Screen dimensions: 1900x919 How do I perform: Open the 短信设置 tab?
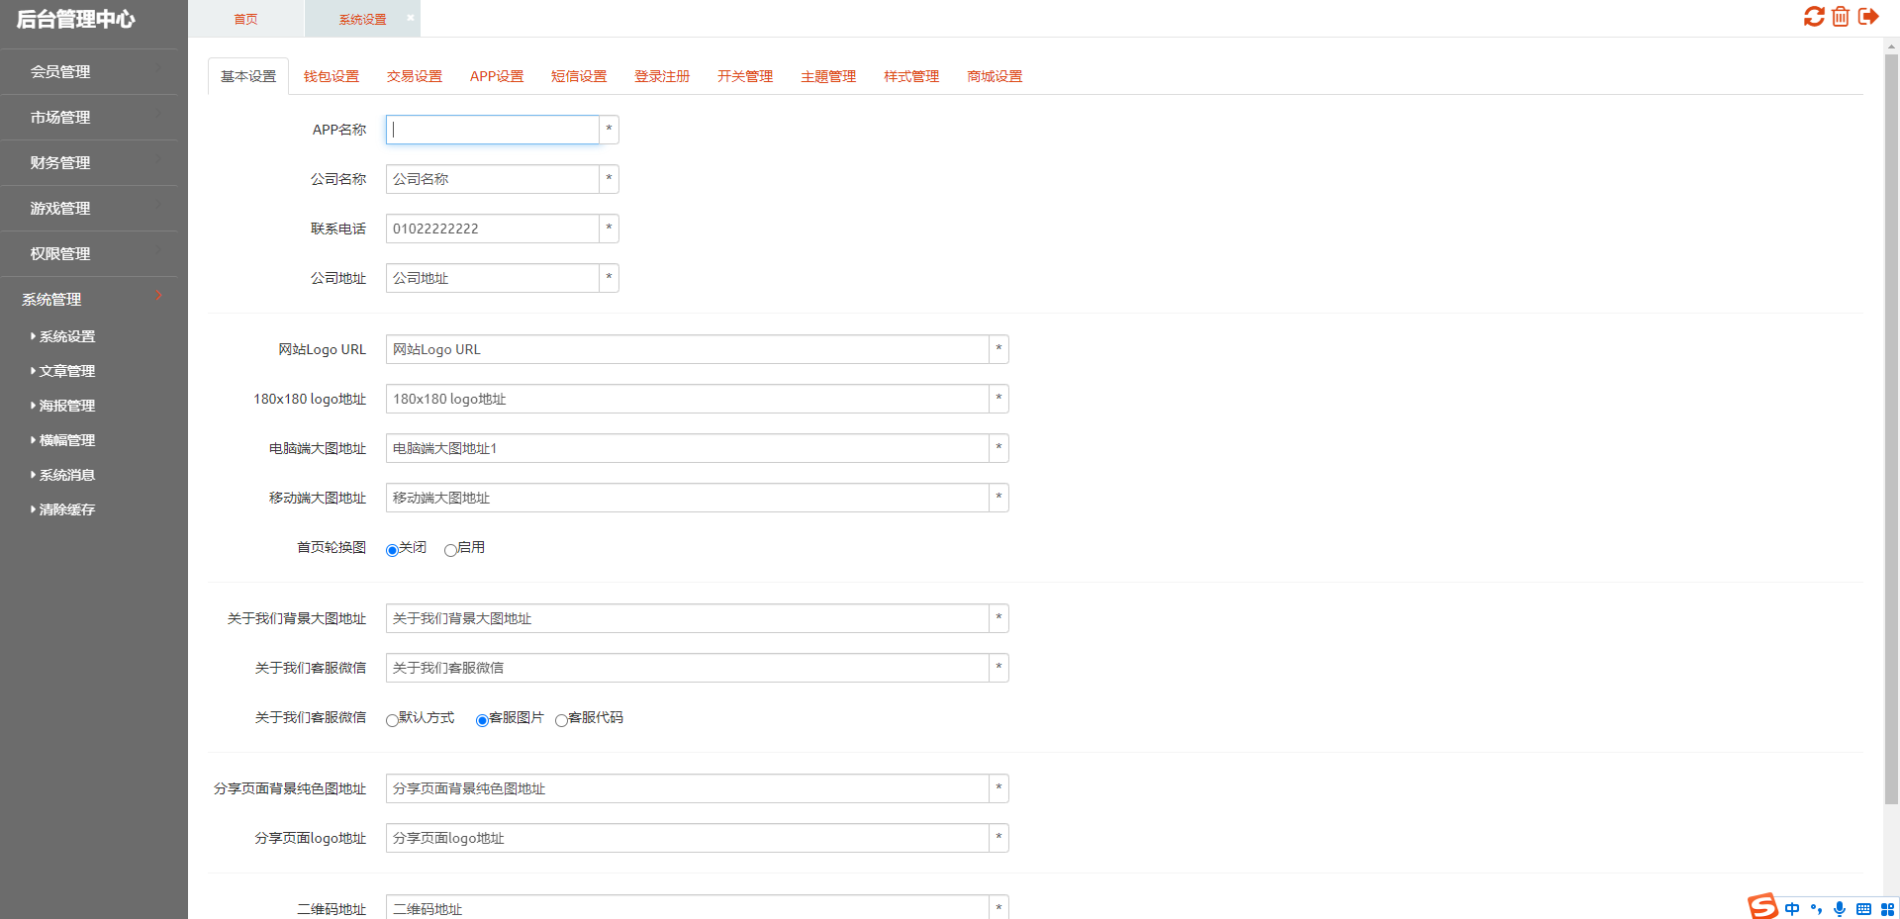579,76
